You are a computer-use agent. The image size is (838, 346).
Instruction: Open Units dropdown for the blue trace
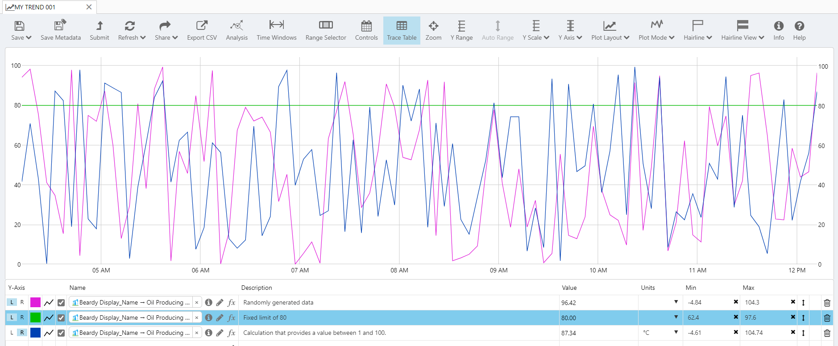tap(676, 332)
